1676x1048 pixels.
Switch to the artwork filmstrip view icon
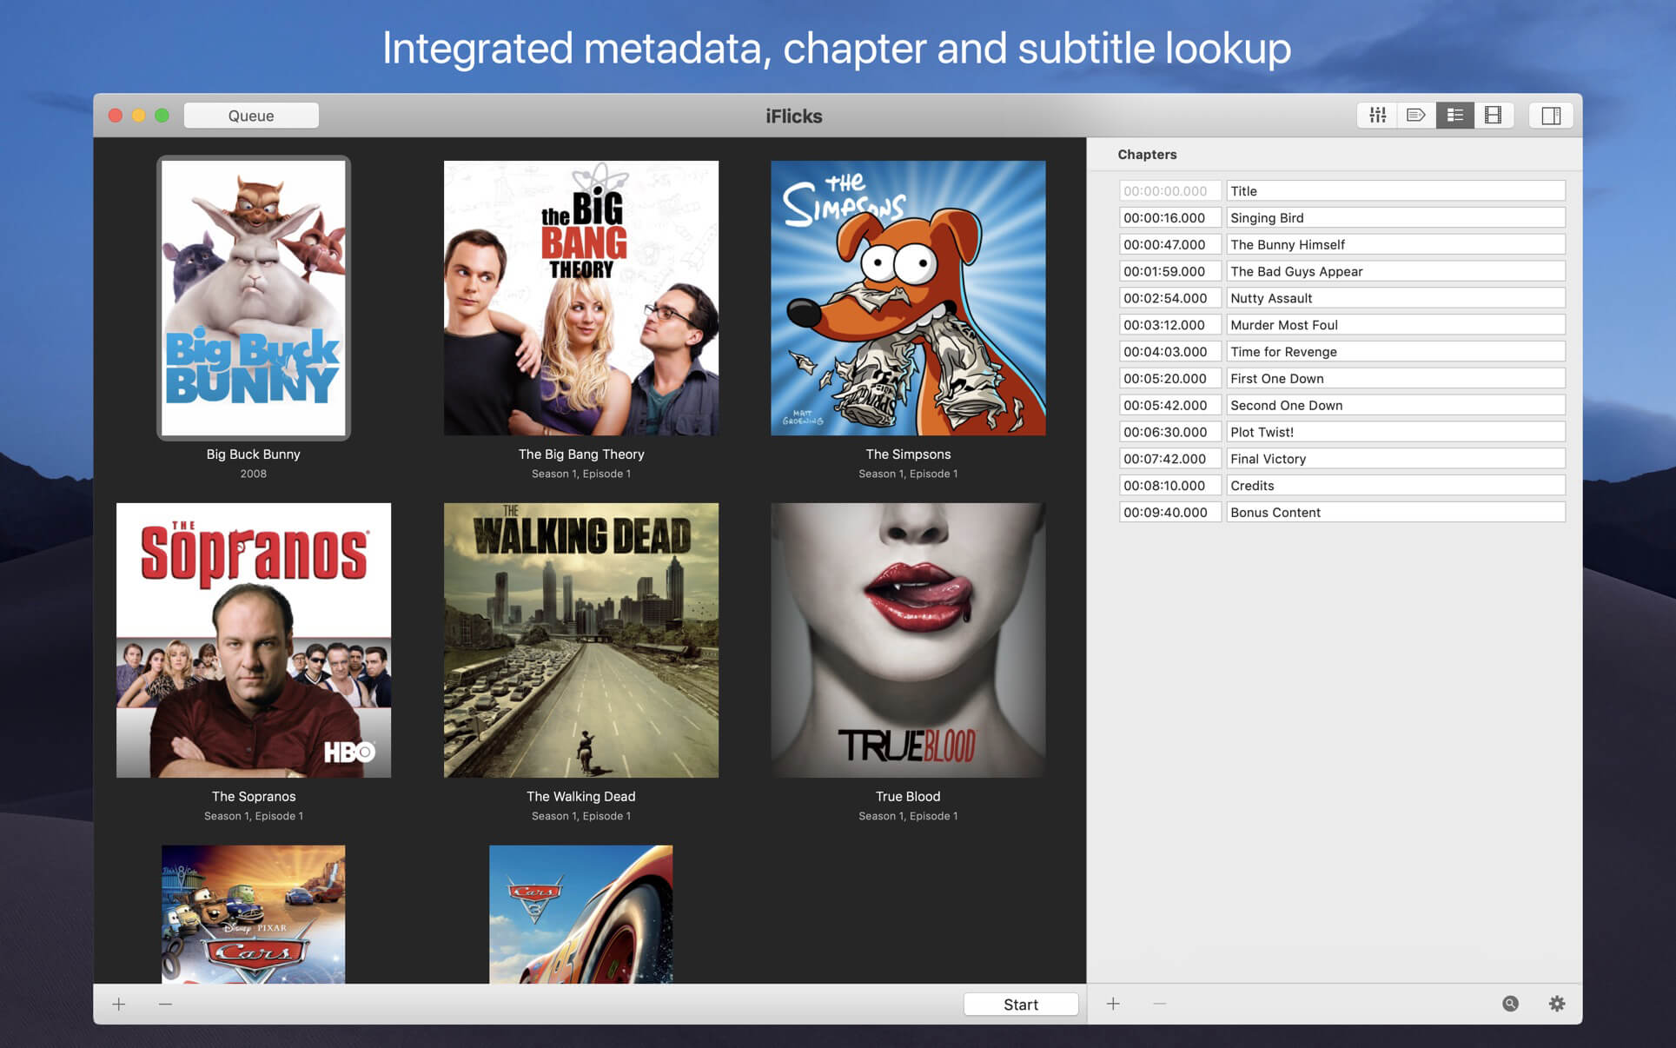coord(1493,116)
